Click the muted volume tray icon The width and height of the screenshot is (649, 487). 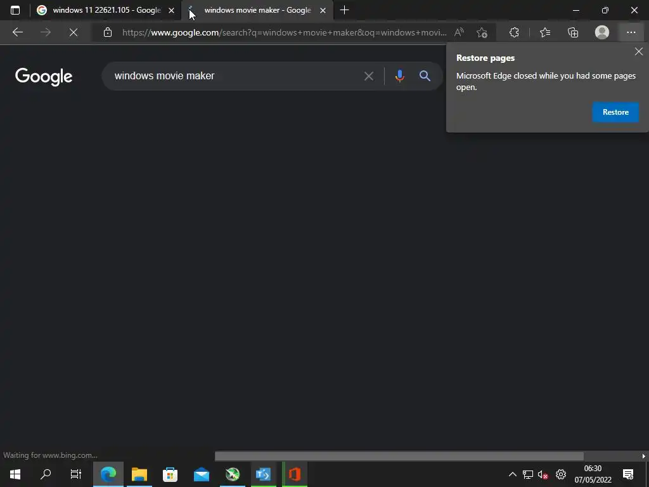[543, 474]
